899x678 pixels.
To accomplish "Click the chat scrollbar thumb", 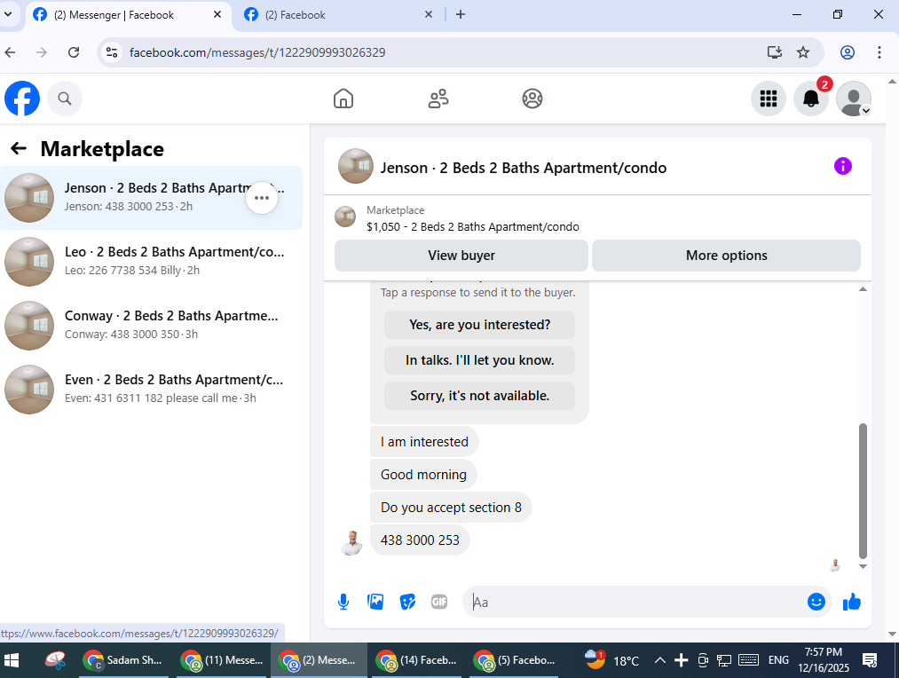I will tap(863, 491).
